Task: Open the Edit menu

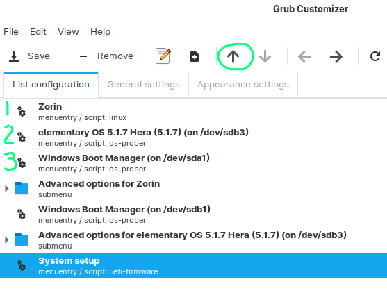Action: [38, 31]
